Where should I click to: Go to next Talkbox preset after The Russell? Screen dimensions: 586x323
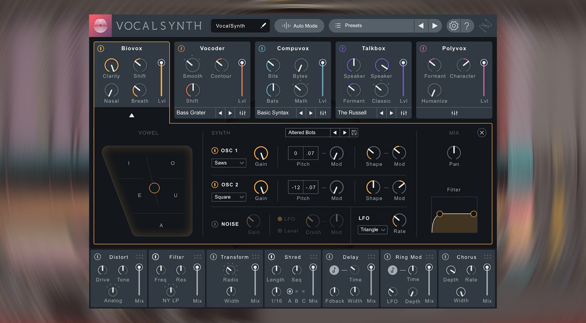click(x=391, y=113)
